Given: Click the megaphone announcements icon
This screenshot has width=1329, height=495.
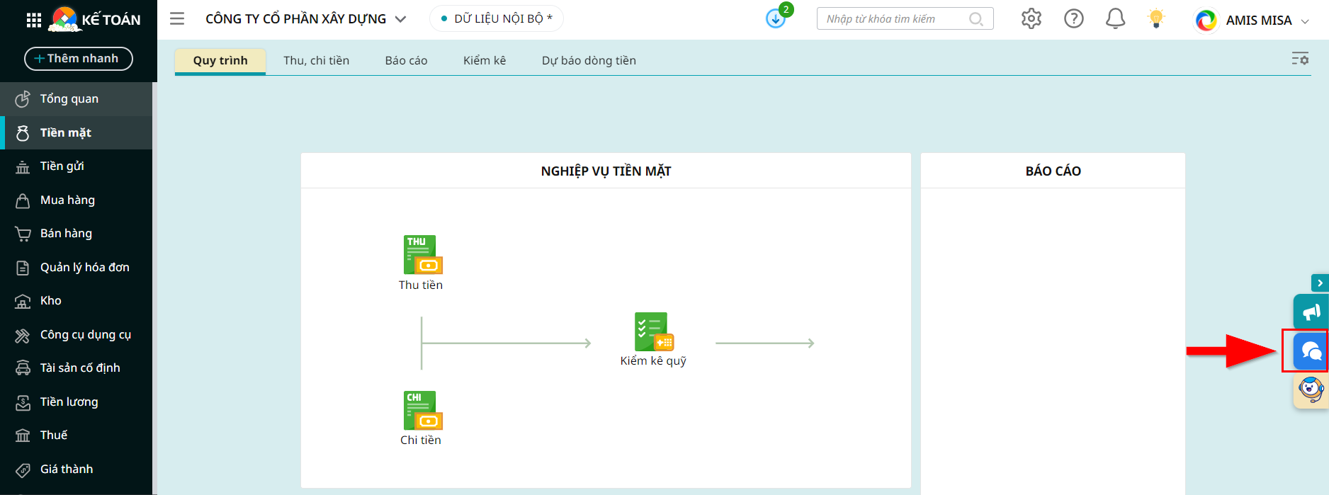Looking at the screenshot, I should click(x=1310, y=312).
